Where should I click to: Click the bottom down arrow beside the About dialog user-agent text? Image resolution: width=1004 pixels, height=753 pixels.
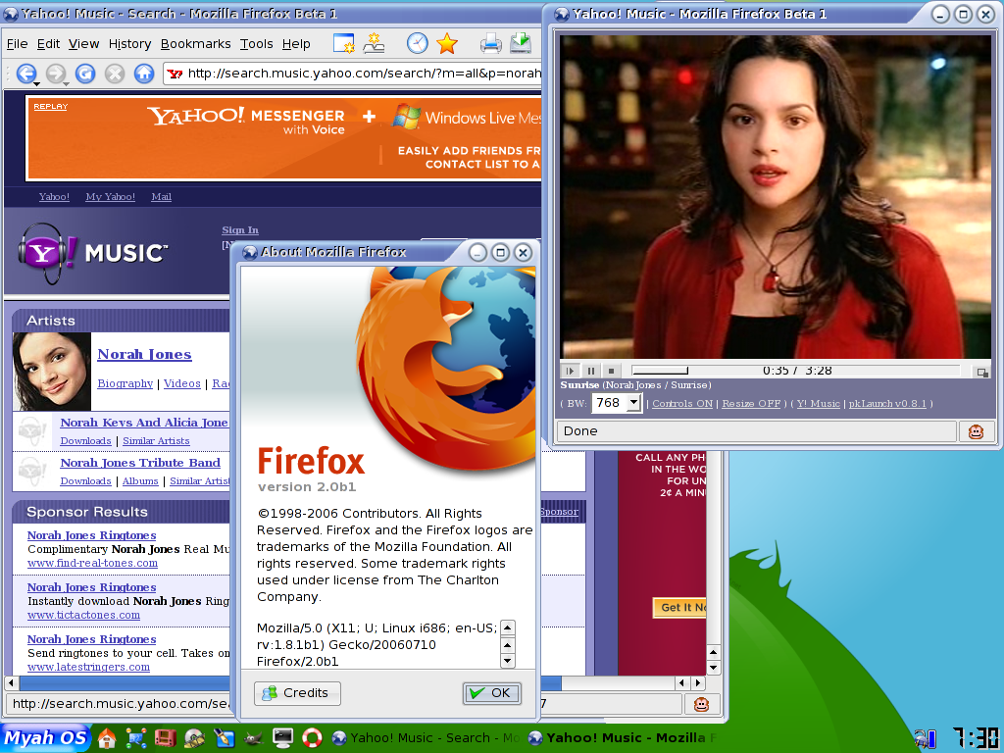[507, 661]
